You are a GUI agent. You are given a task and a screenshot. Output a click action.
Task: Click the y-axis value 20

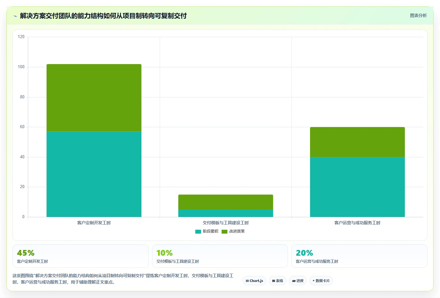point(22,187)
